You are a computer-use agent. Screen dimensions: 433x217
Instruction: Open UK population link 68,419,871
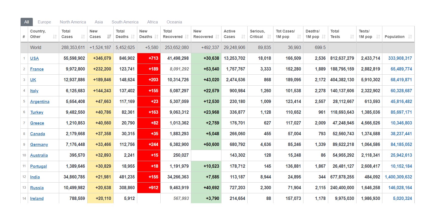[401, 80]
